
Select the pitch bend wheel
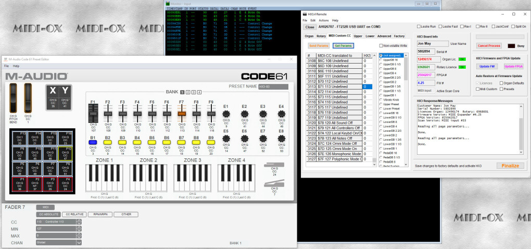[14, 98]
